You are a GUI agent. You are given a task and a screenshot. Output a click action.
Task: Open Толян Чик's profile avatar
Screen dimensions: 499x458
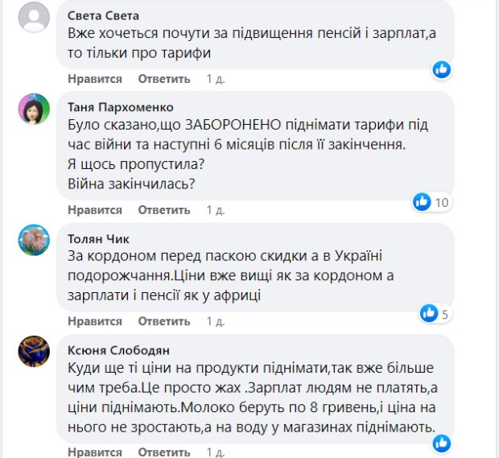(34, 239)
